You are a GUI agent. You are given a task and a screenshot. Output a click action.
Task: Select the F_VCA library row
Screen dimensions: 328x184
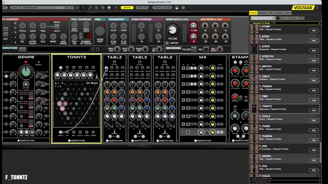point(284,169)
